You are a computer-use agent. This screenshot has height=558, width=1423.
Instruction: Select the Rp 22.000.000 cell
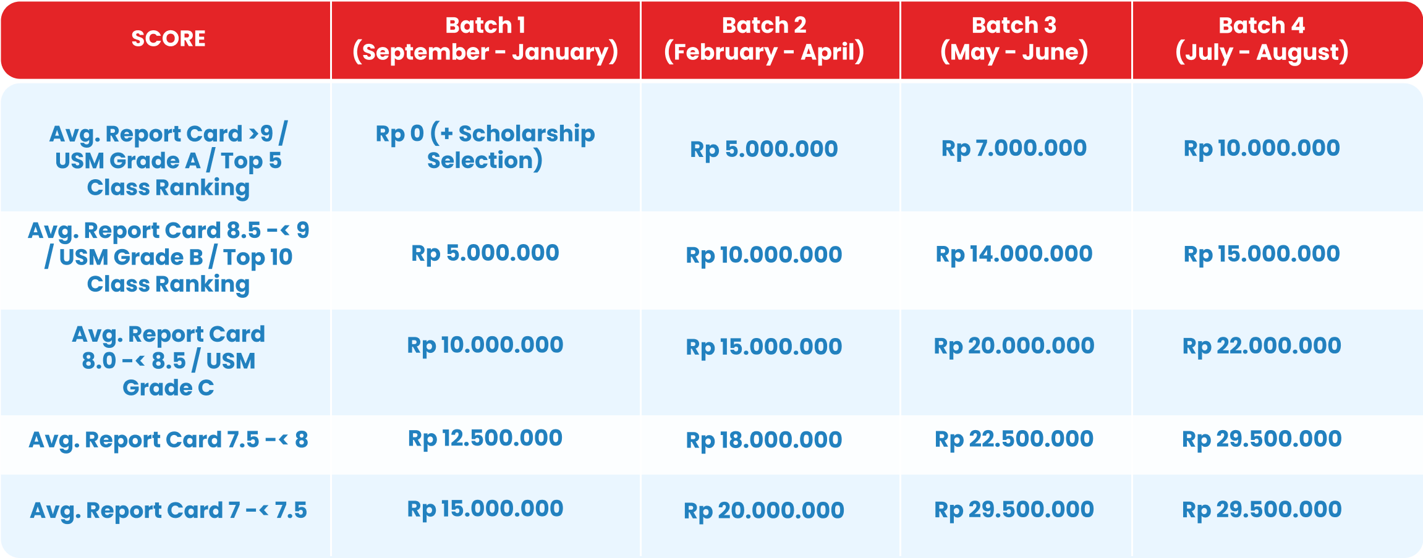tap(1262, 346)
